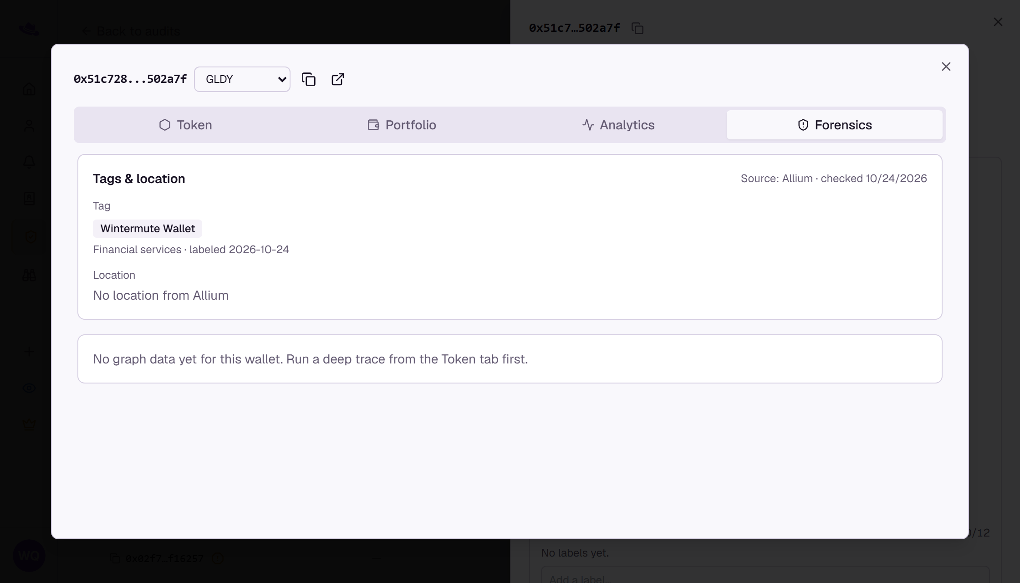Copy the address in the background side panel
The width and height of the screenshot is (1020, 583).
(637, 28)
